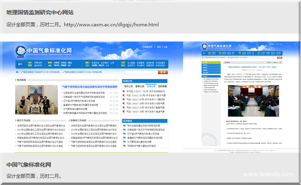
Task: Click 政策法规 in the homepage nav bar
Action: [x=38, y=63]
